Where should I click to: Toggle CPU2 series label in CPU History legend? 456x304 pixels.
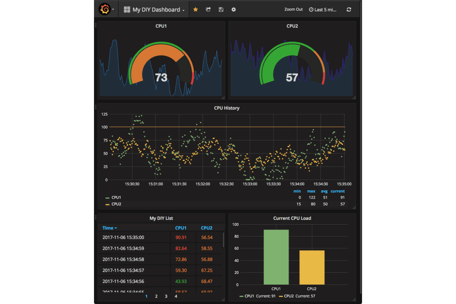[116, 204]
